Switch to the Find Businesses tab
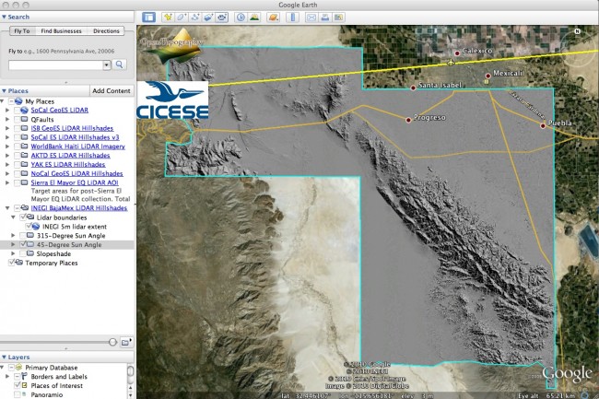Image resolution: width=599 pixels, height=399 pixels. click(x=61, y=31)
